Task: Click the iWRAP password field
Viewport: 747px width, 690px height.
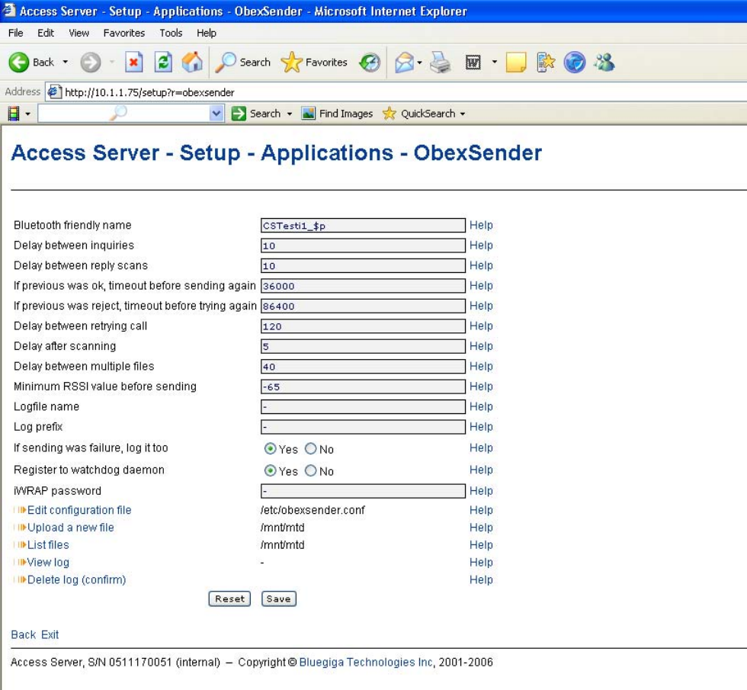Action: tap(363, 491)
